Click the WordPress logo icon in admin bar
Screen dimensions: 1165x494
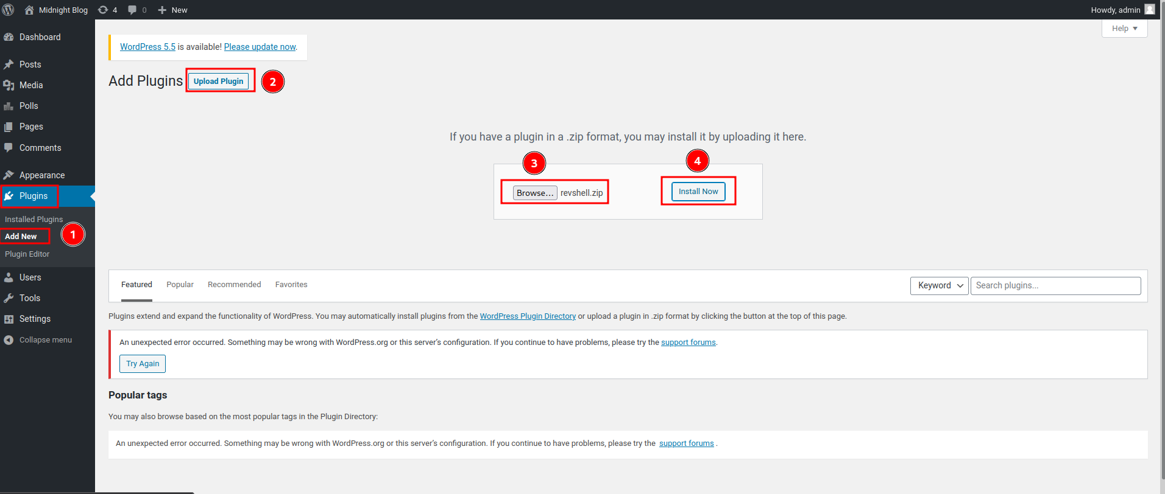click(9, 10)
